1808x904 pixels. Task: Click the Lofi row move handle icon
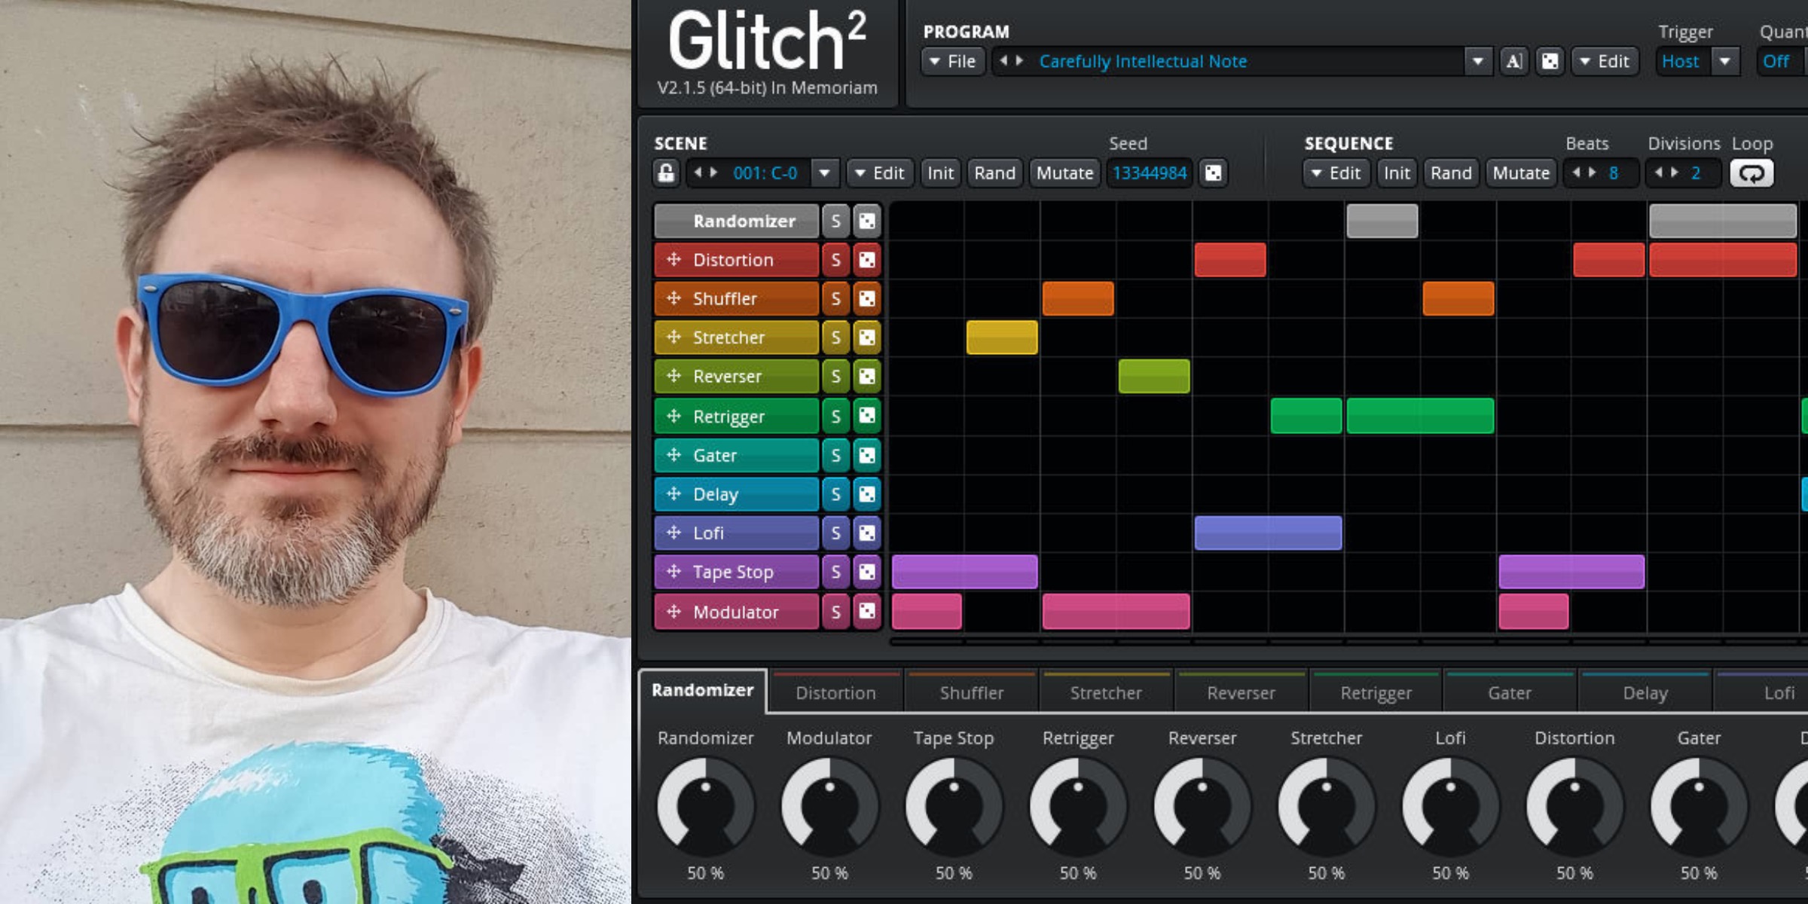673,533
